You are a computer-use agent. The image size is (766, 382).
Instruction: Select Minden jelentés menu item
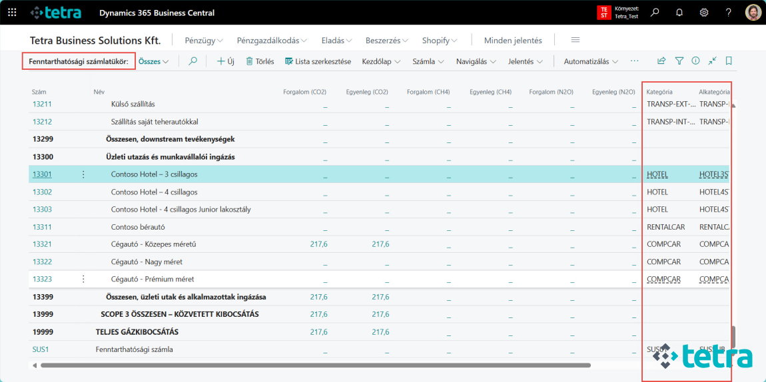click(x=513, y=41)
